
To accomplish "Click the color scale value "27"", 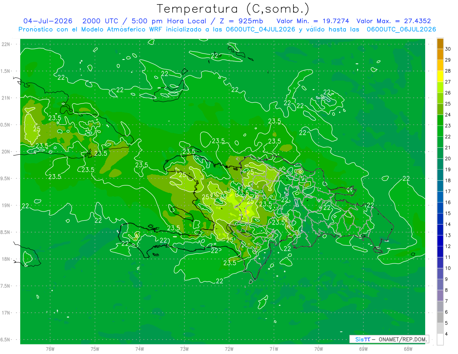I will (x=448, y=82).
